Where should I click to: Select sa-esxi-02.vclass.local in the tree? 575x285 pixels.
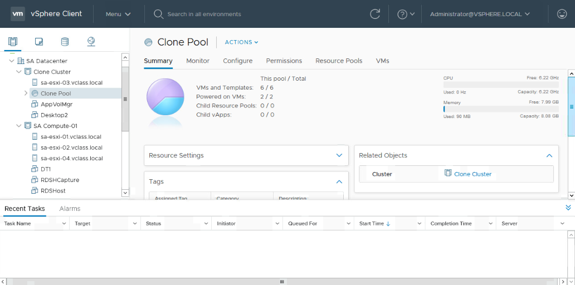point(71,148)
